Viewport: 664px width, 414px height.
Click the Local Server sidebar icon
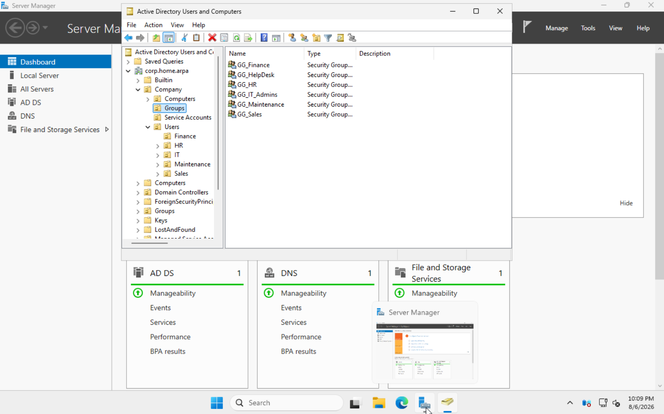12,75
